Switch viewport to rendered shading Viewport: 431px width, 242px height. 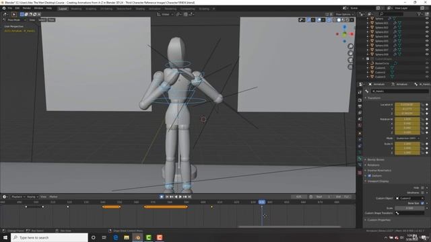[347, 19]
